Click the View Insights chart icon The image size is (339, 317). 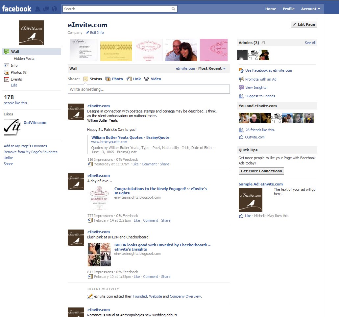click(x=241, y=87)
